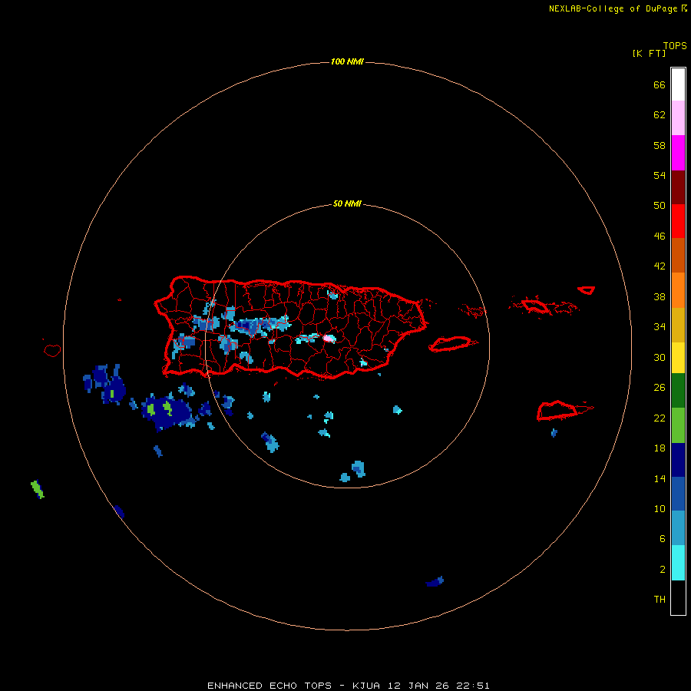
Task: Click the legend value "54"
Action: pyautogui.click(x=660, y=175)
